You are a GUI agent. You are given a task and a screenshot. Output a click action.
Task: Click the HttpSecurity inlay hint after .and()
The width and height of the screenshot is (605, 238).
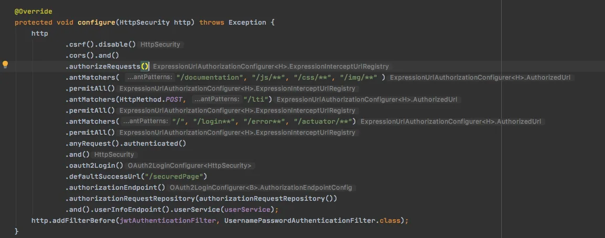pos(115,155)
